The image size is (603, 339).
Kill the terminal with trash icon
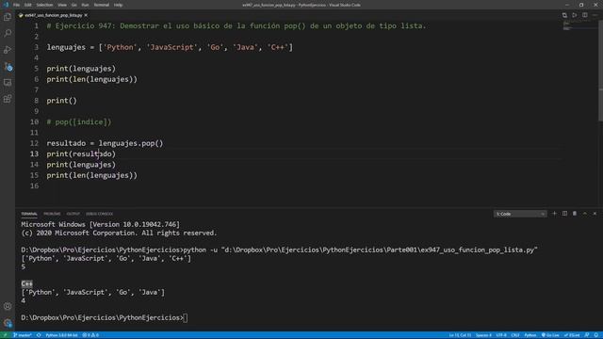click(x=575, y=214)
